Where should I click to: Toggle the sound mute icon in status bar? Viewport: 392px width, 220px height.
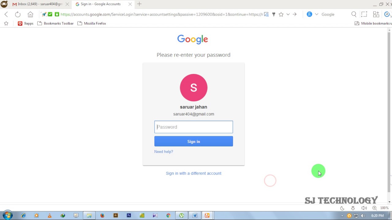click(x=364, y=208)
